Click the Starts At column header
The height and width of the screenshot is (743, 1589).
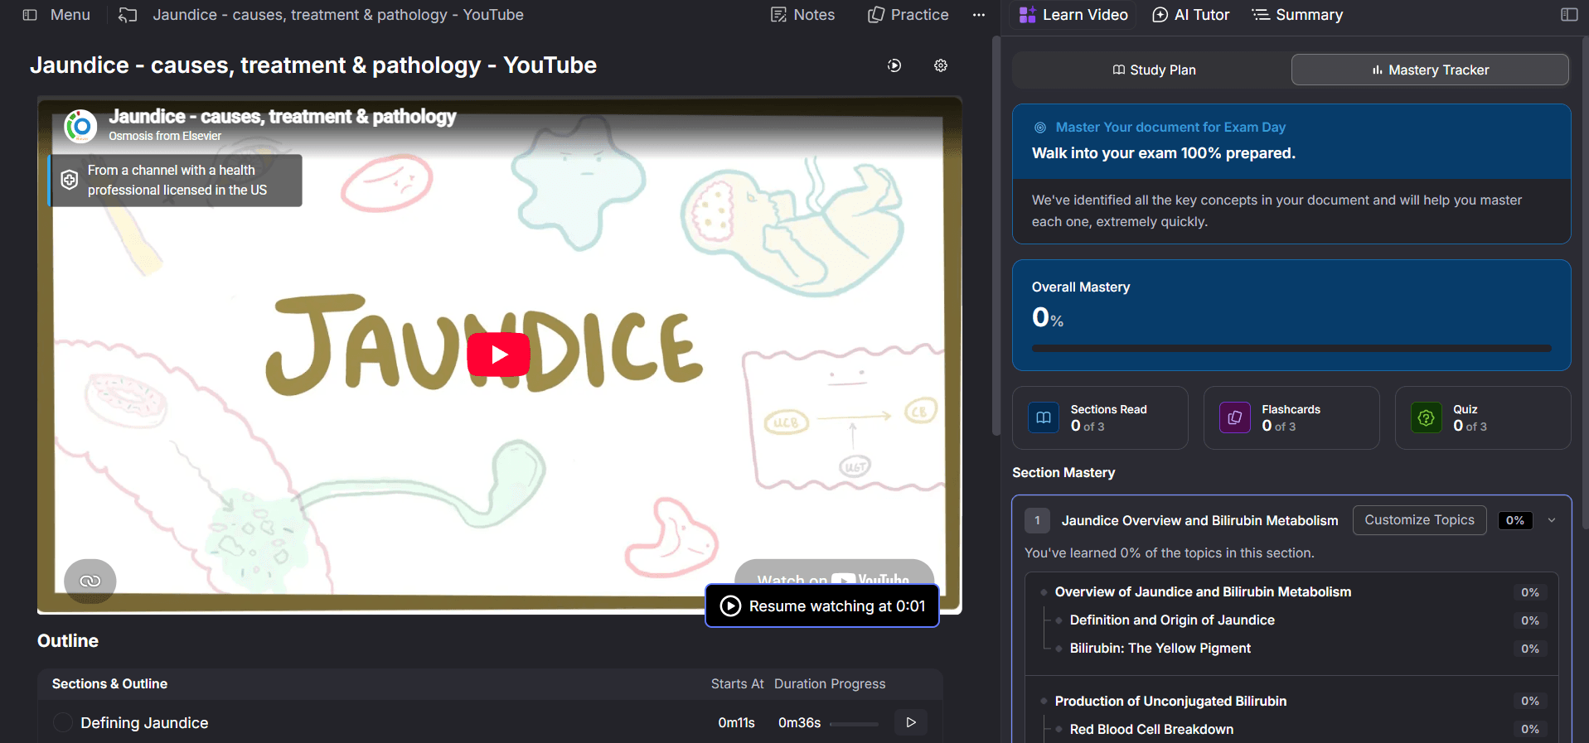pyautogui.click(x=738, y=684)
